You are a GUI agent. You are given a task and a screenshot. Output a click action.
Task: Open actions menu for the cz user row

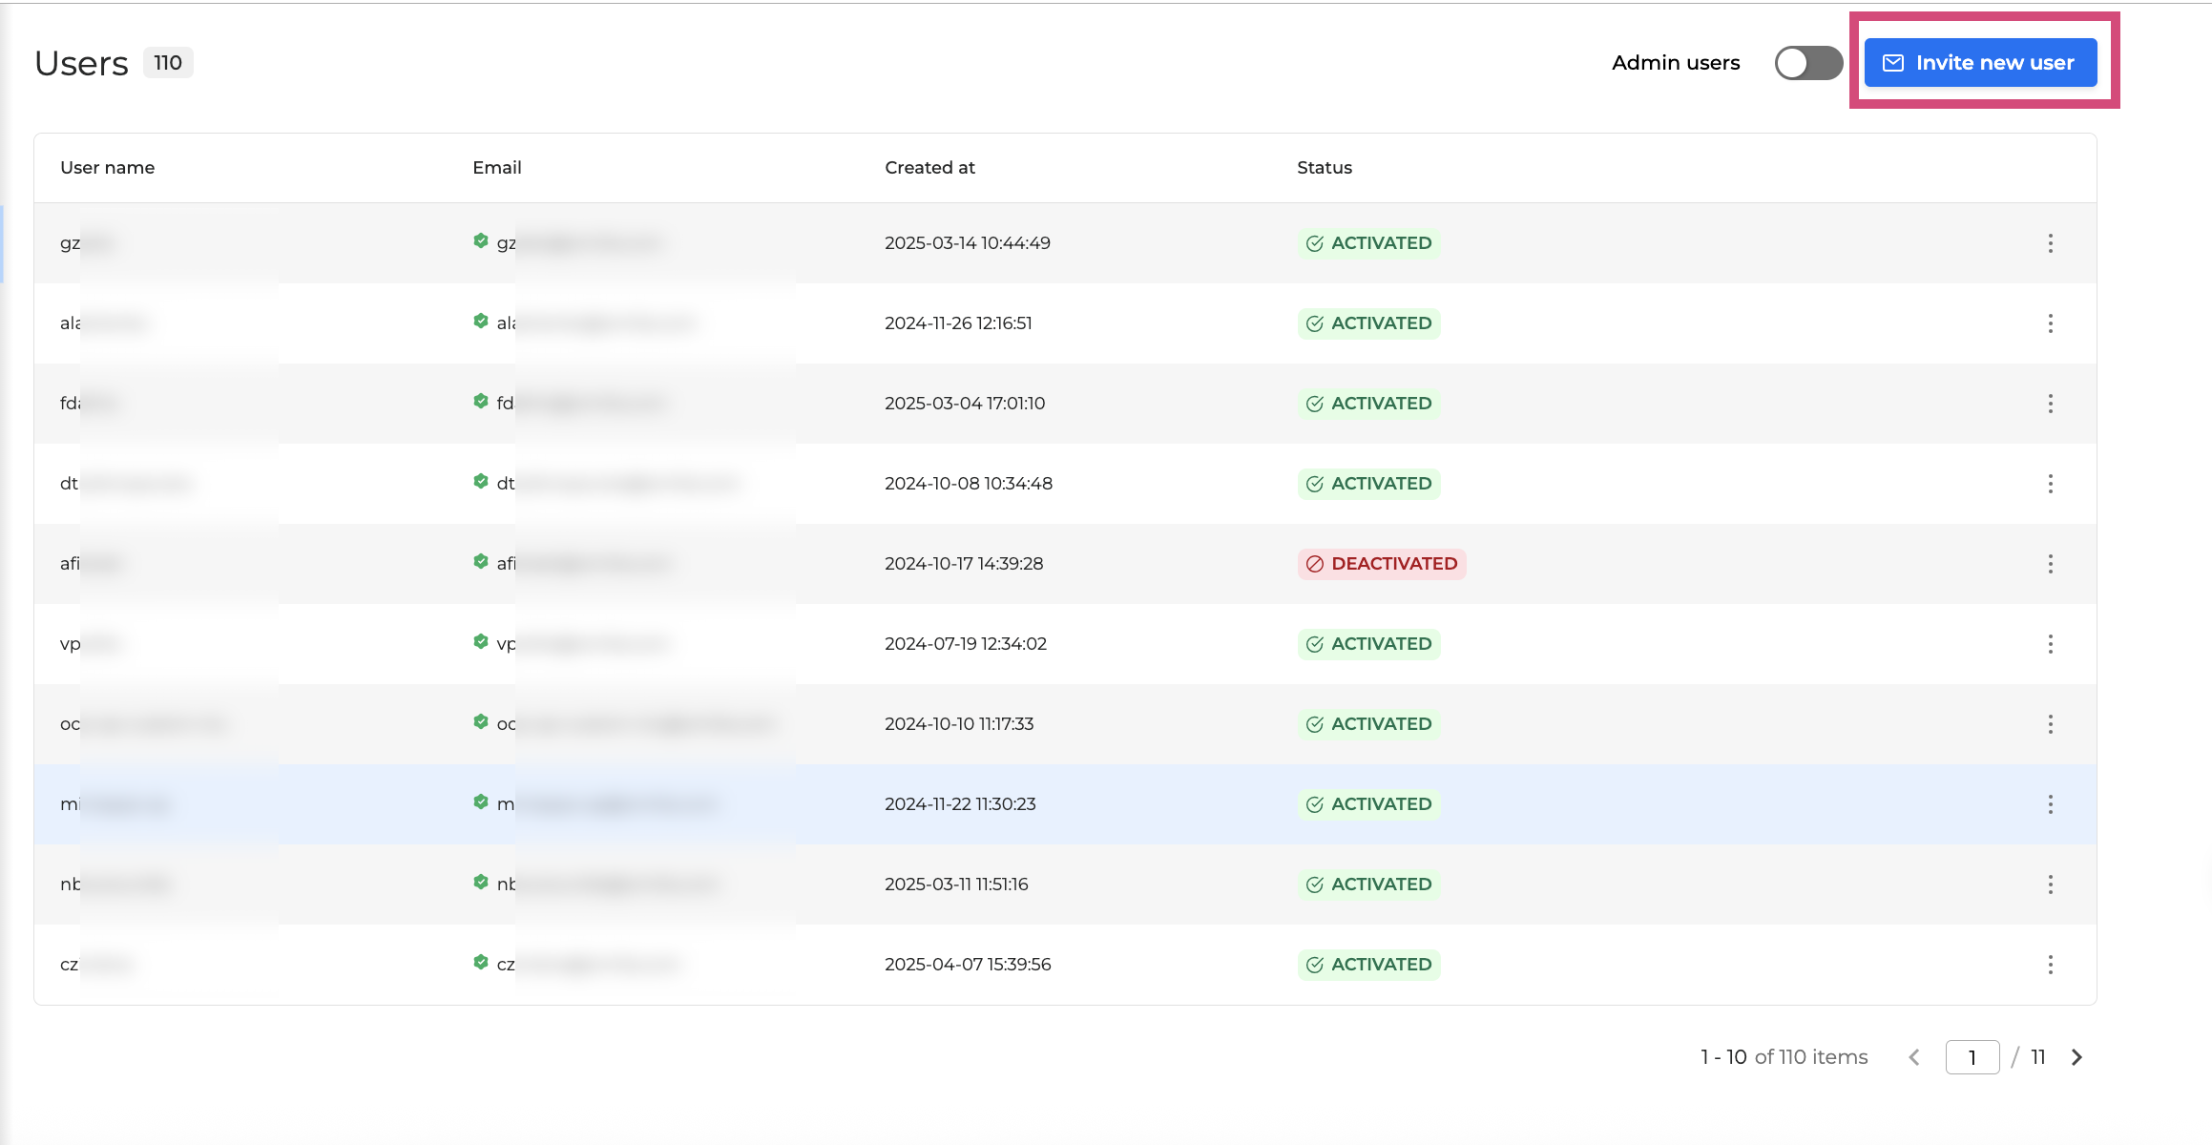coord(2050,965)
